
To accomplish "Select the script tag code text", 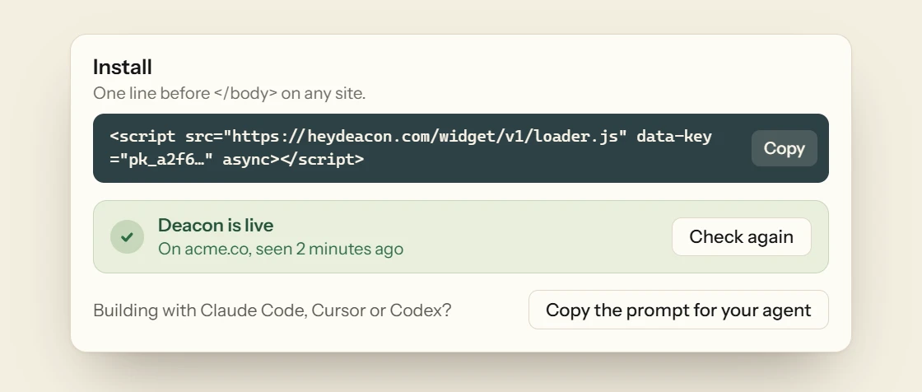I will pyautogui.click(x=411, y=147).
